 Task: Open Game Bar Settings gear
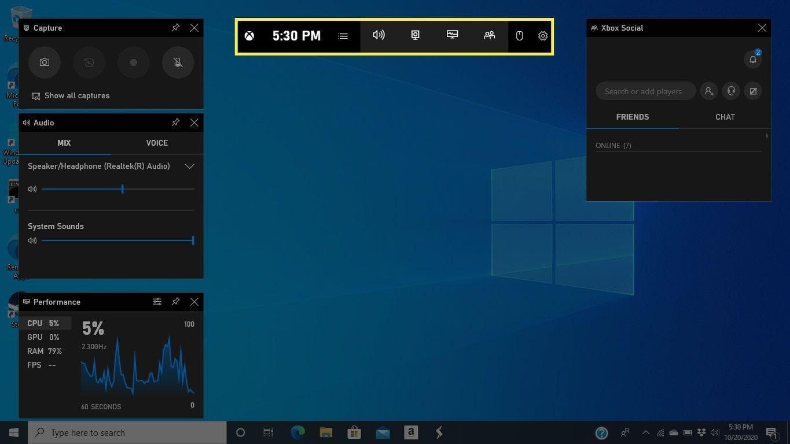[542, 35]
